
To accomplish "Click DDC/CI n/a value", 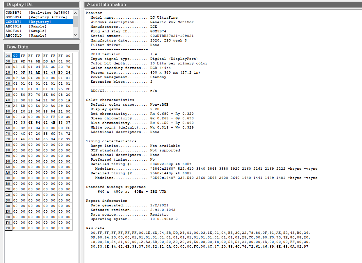I will (x=154, y=91).
